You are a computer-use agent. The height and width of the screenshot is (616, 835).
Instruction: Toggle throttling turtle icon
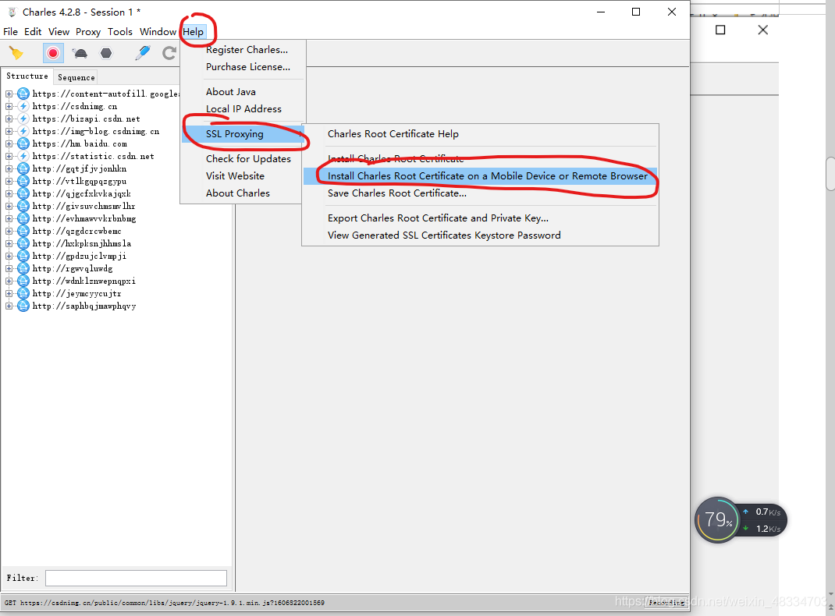(x=80, y=53)
